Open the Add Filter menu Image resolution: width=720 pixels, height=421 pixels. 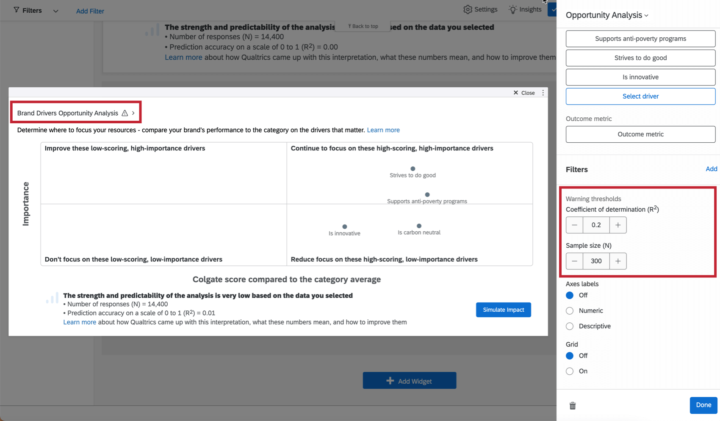(90, 11)
